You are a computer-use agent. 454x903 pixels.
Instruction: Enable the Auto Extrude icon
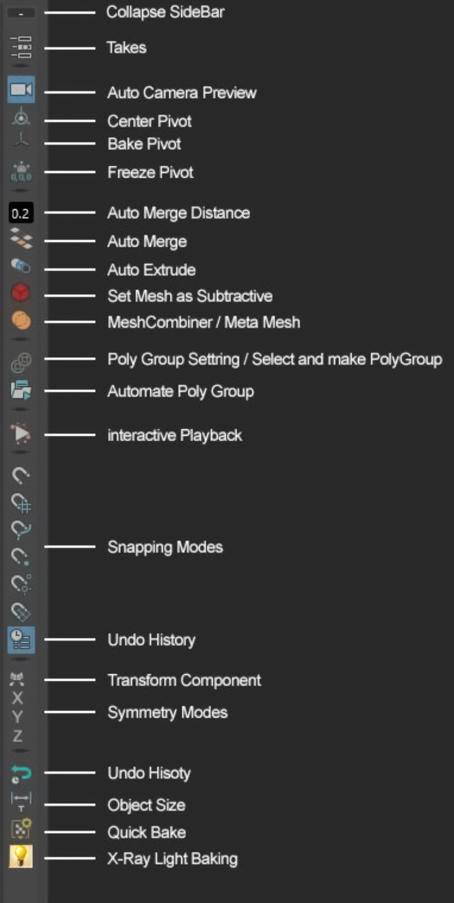tap(21, 266)
